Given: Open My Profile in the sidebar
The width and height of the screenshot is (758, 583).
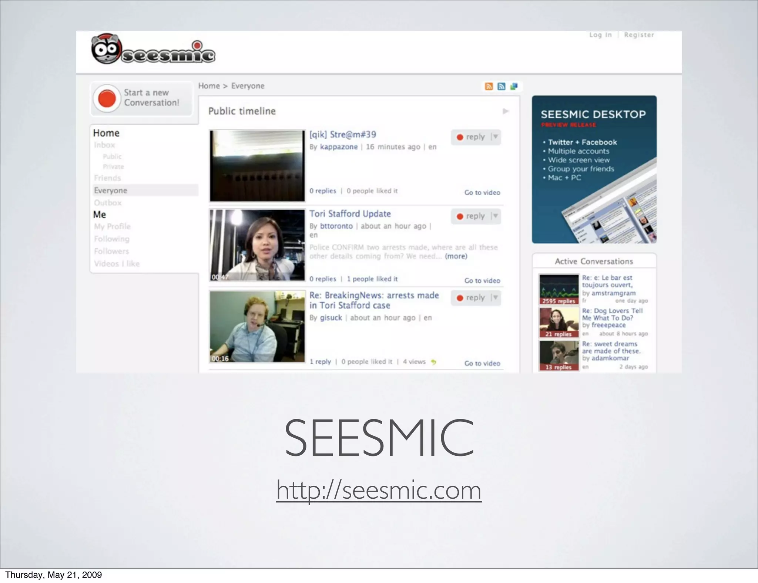Looking at the screenshot, I should (x=112, y=226).
